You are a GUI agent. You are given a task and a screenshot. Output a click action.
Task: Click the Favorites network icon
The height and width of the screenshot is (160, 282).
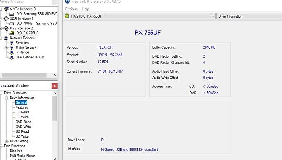click(12, 43)
